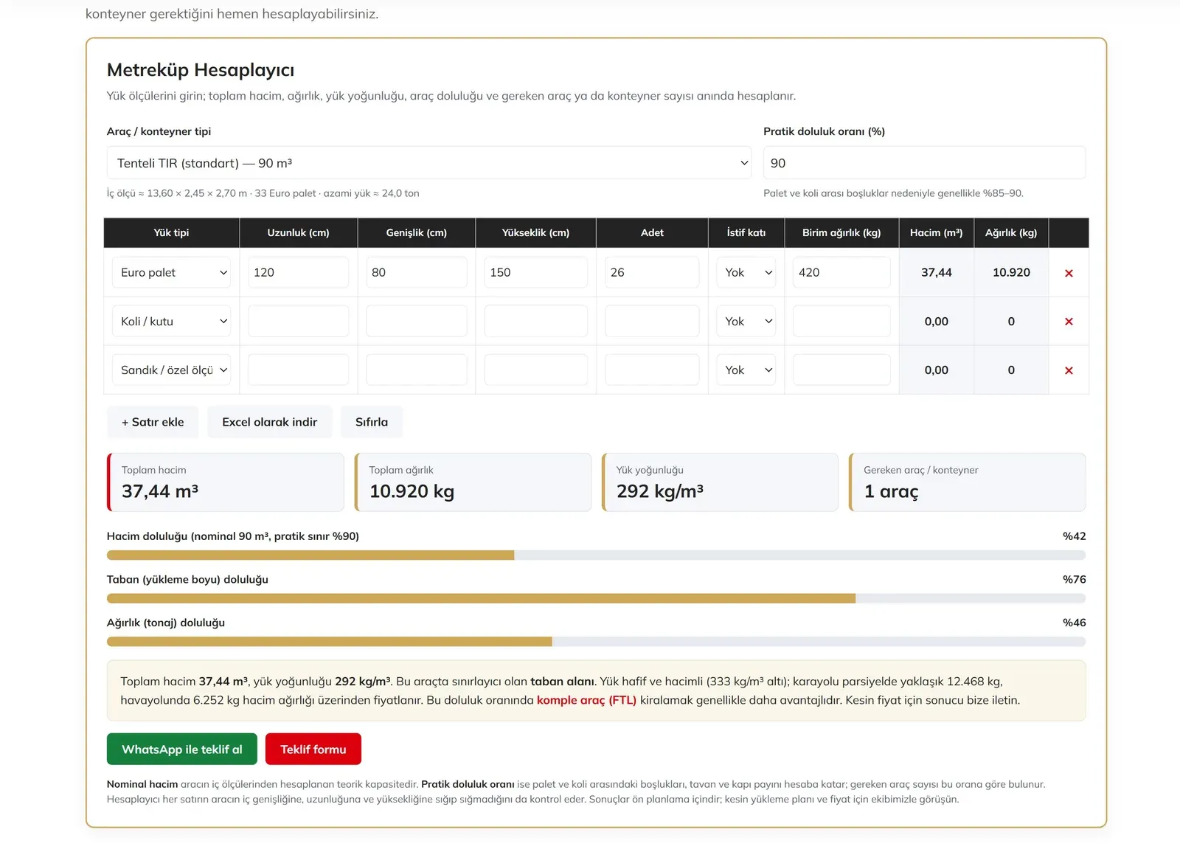Download via Excel olarak indir button
This screenshot has width=1180, height=852.
click(270, 422)
